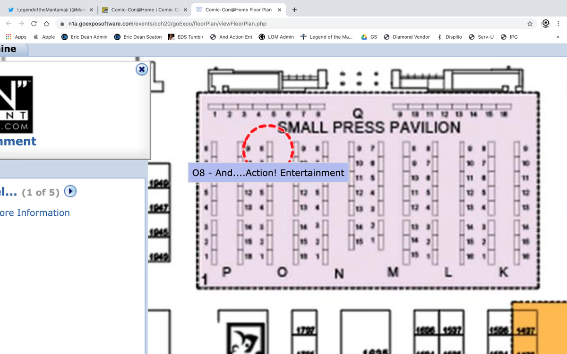View site info via the padlock icon
The image size is (567, 354).
tap(62, 24)
